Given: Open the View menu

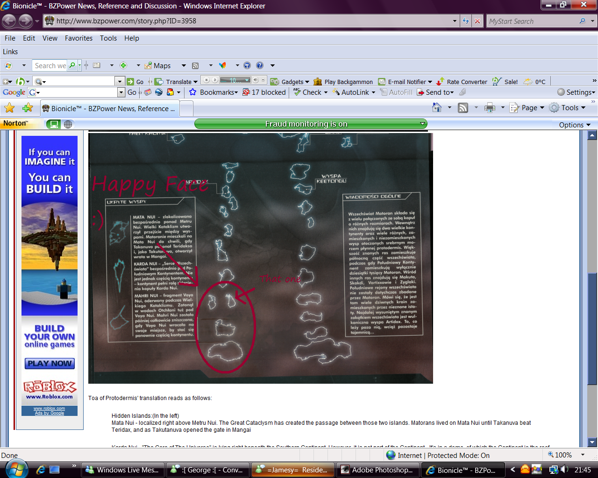Looking at the screenshot, I should (50, 38).
